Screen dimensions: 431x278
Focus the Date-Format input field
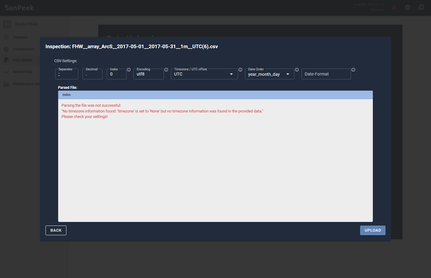pyautogui.click(x=326, y=74)
